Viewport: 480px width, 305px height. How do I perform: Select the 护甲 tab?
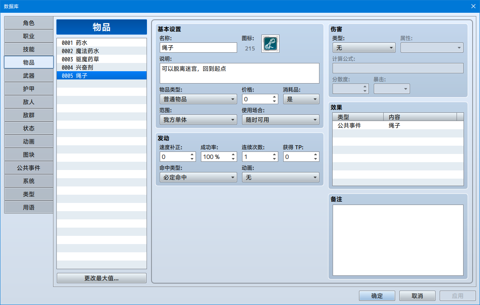29,89
